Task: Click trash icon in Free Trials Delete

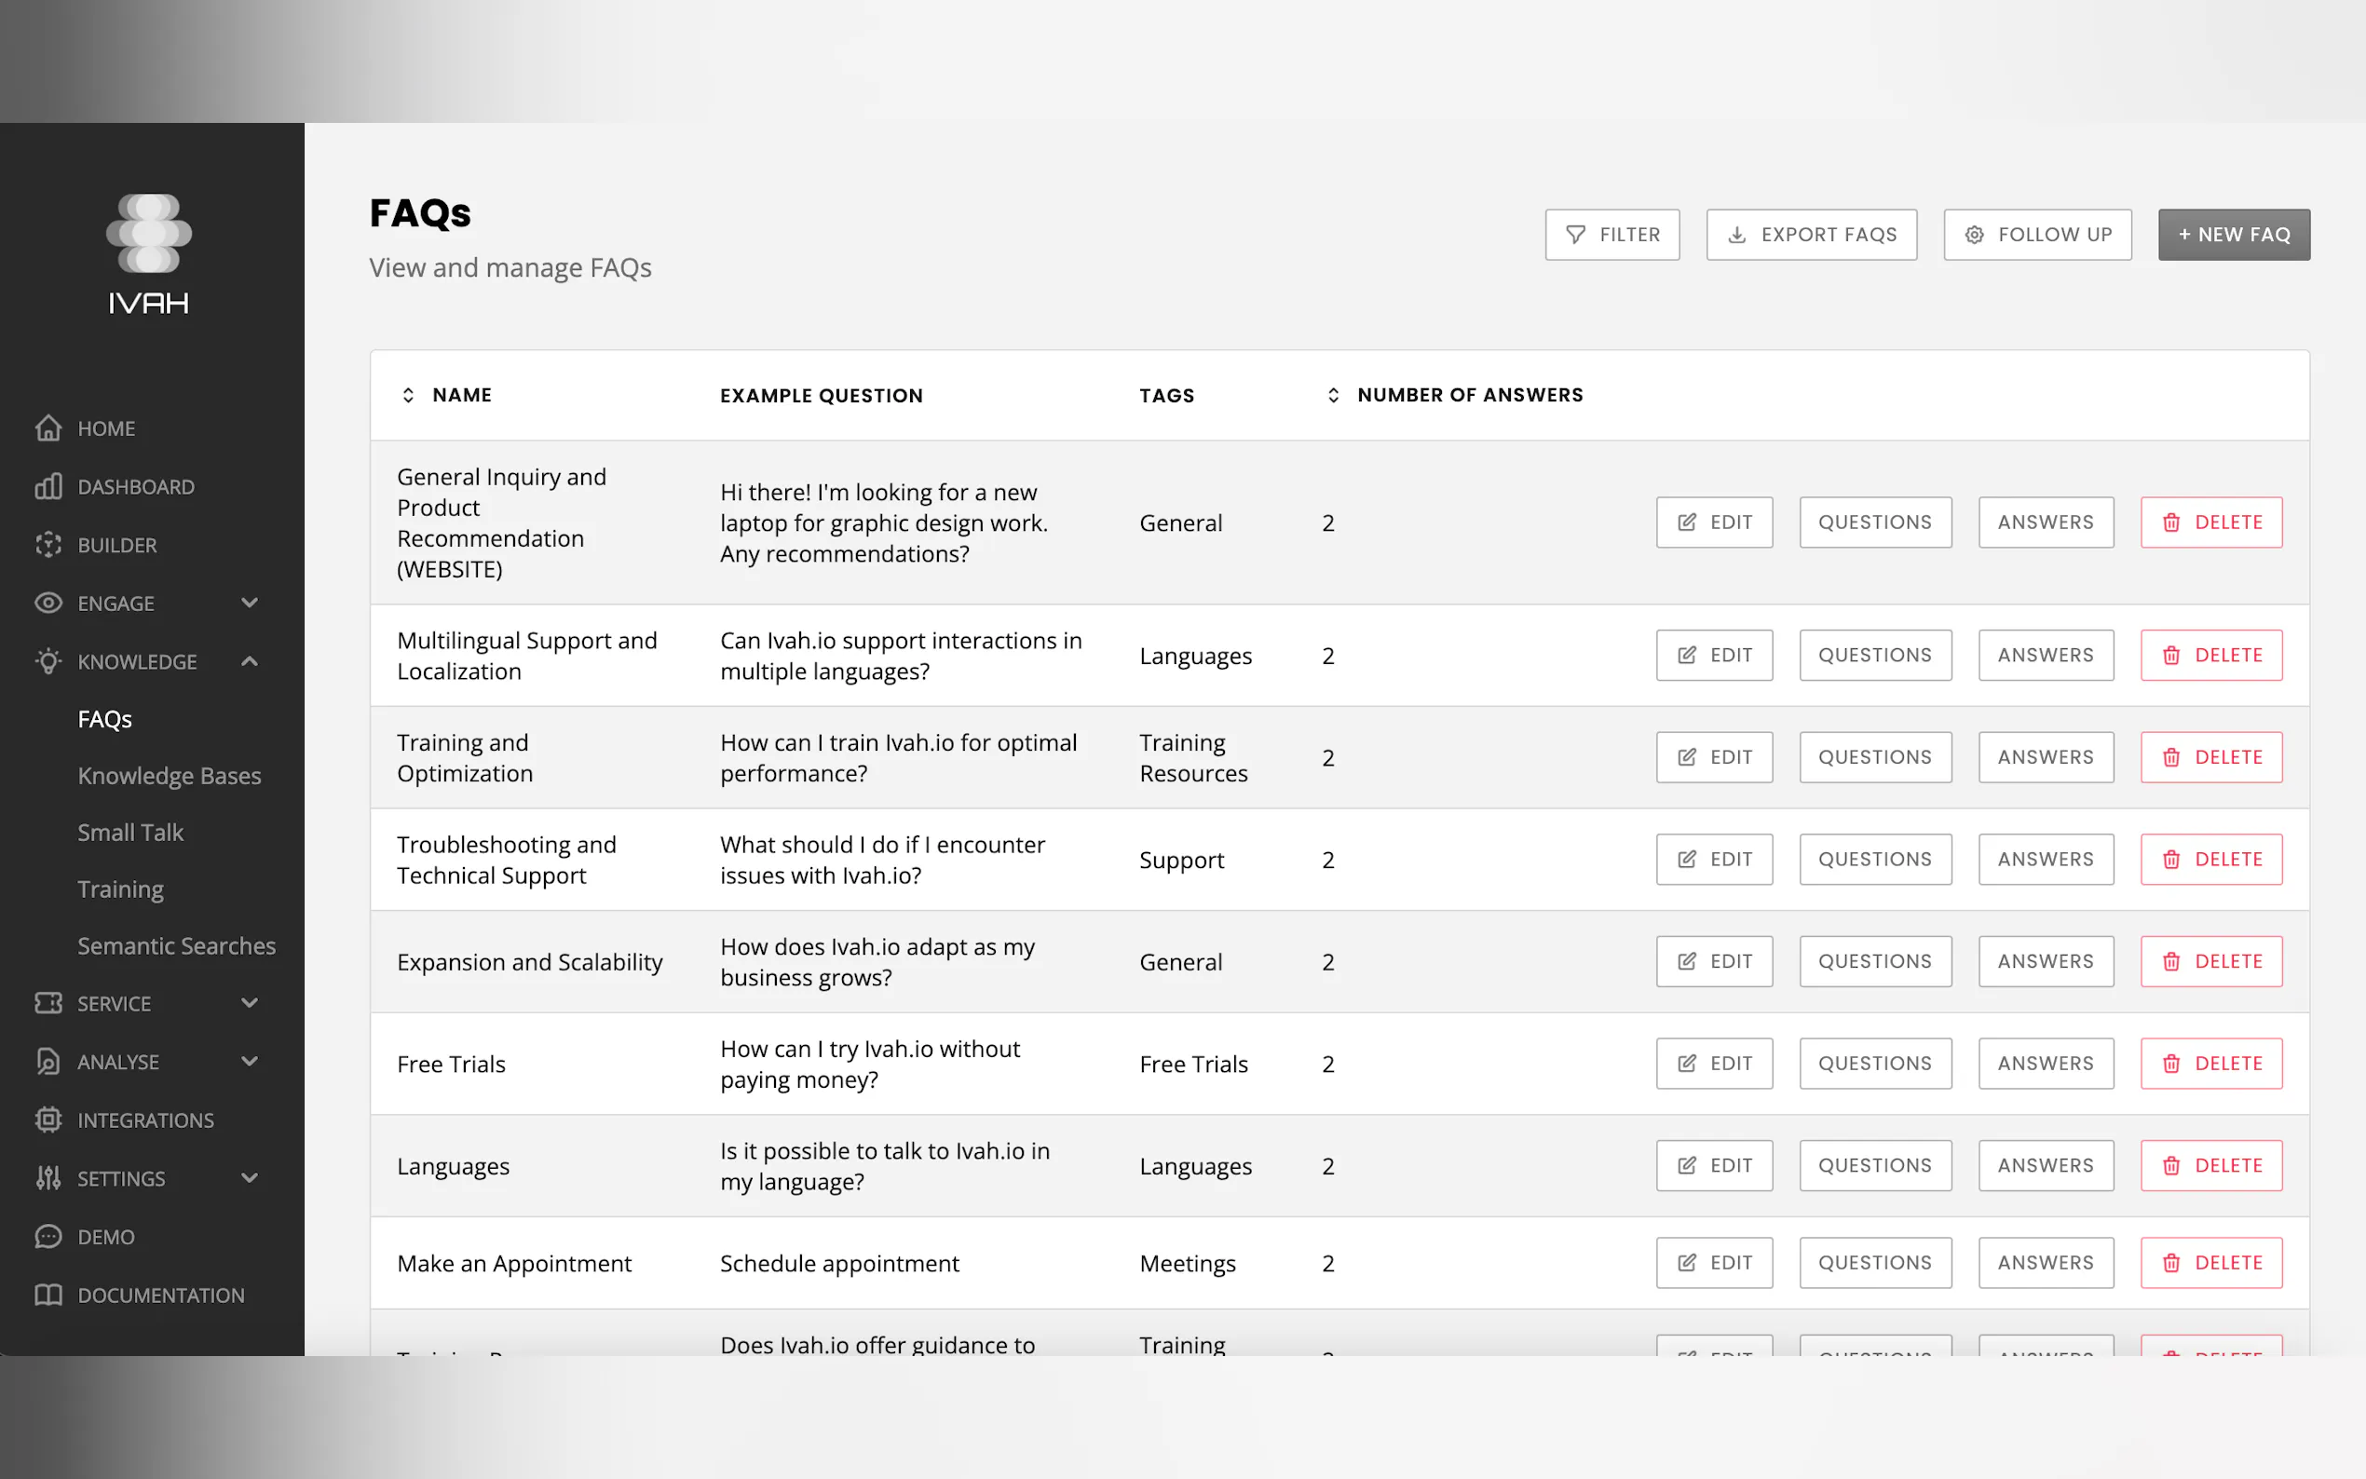Action: pos(2170,1064)
